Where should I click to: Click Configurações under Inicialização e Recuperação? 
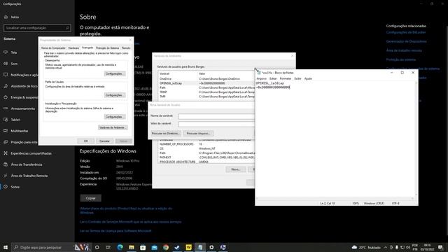point(115,117)
